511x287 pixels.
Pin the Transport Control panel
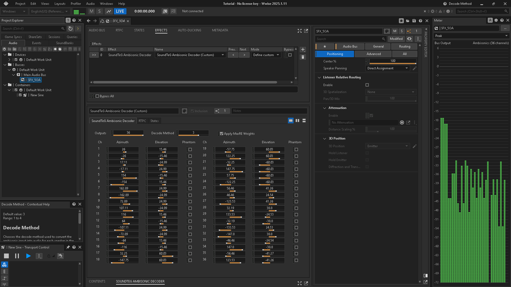68,247
